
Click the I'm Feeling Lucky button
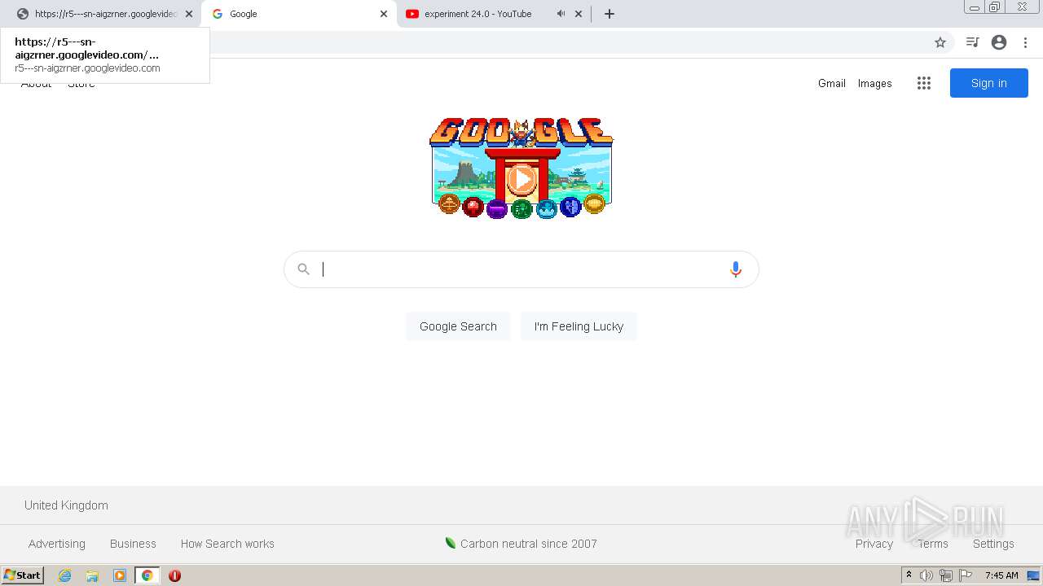tap(579, 326)
